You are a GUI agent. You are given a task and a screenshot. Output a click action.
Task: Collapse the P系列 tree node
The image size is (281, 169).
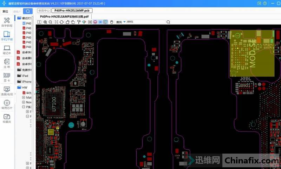24,107
